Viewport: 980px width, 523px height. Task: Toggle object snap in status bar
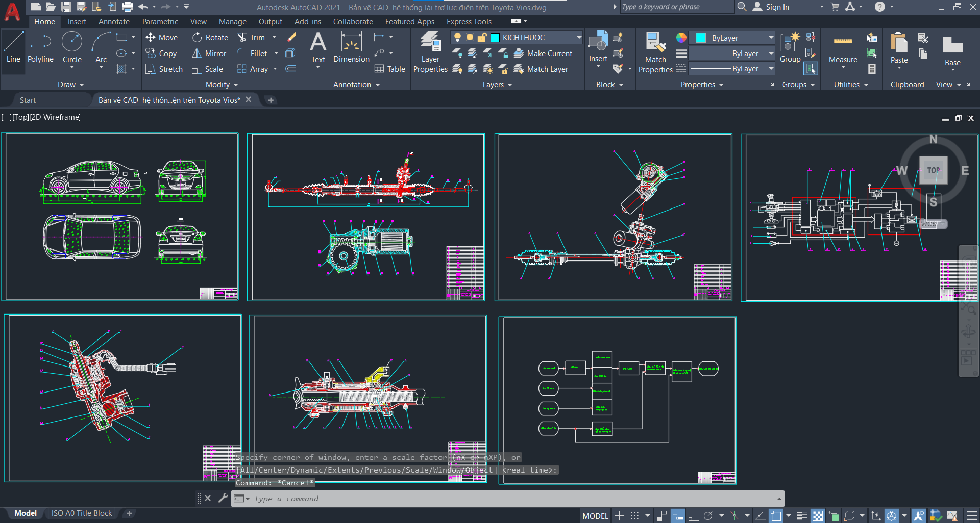pos(776,516)
